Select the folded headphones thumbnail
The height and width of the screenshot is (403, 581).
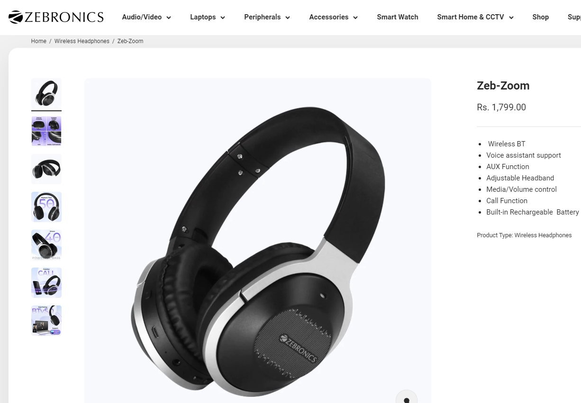(x=46, y=169)
